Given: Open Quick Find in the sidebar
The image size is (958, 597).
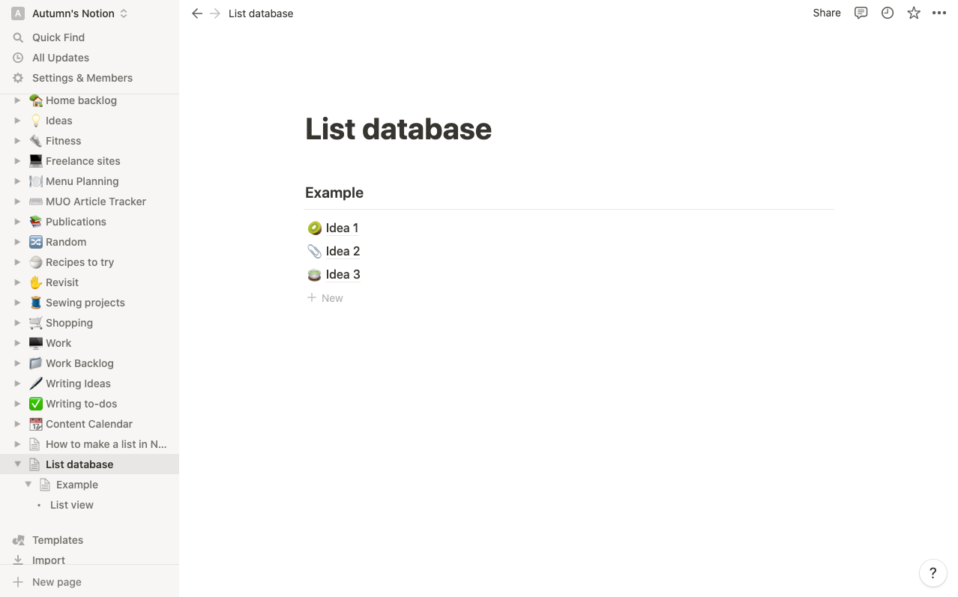Looking at the screenshot, I should pyautogui.click(x=58, y=37).
